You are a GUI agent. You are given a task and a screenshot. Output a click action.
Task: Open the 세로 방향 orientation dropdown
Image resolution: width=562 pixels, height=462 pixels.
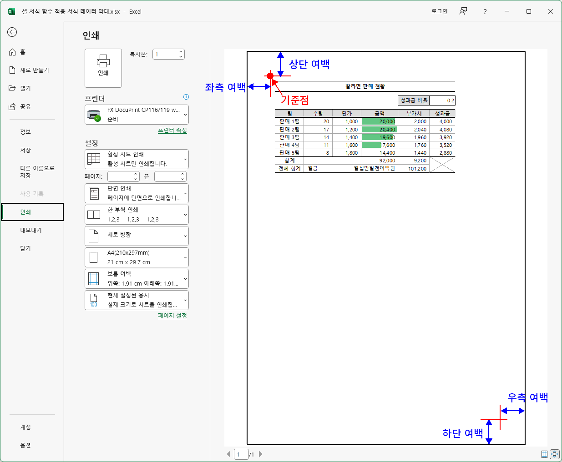137,236
